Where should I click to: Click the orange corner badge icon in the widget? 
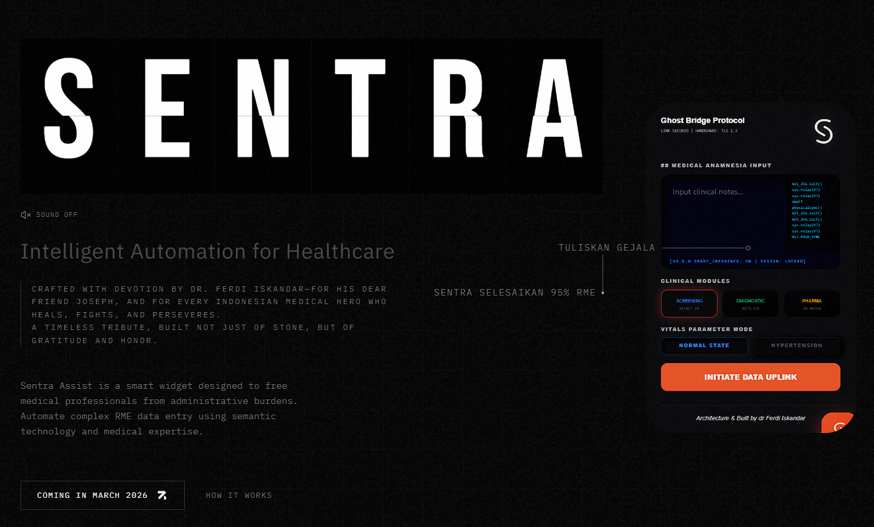pos(838,424)
